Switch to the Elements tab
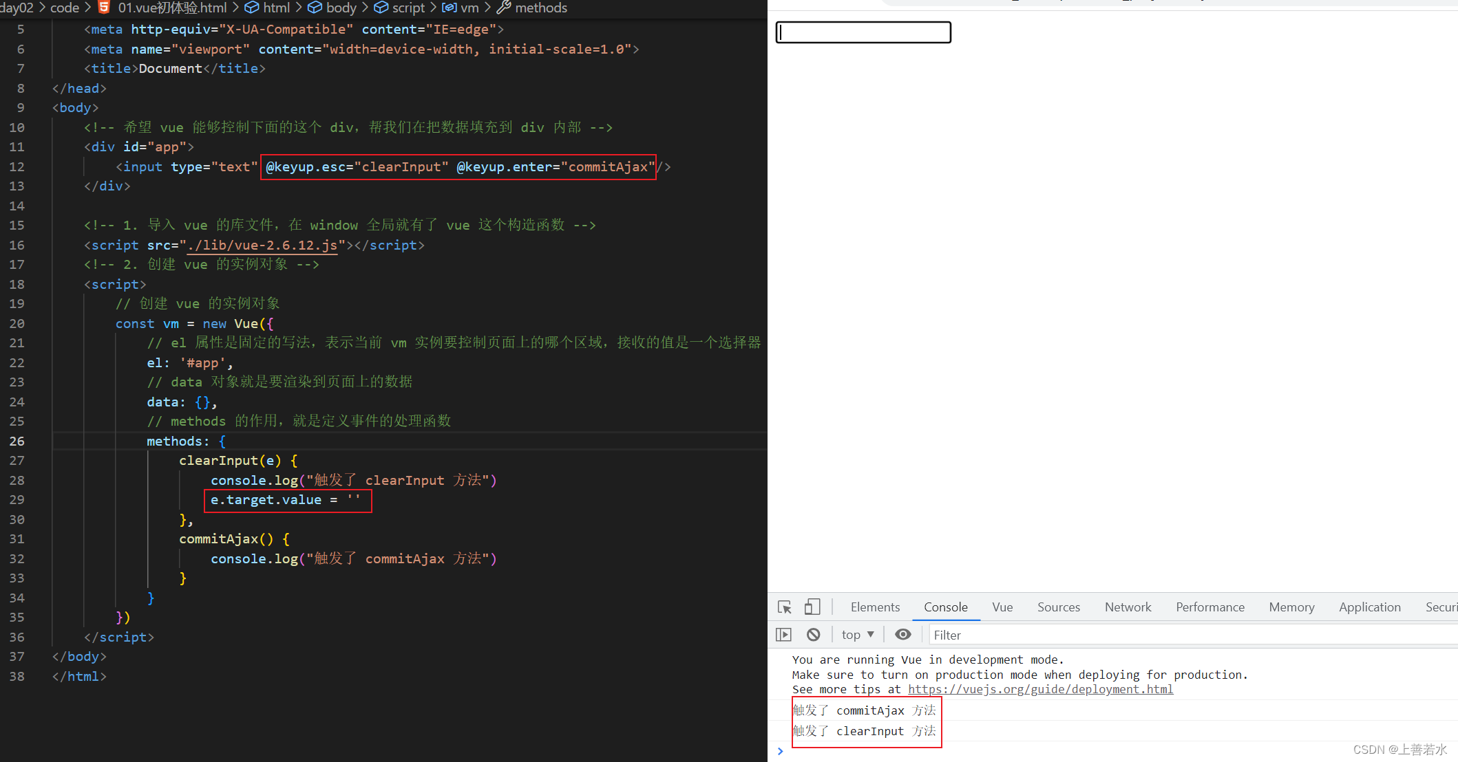The height and width of the screenshot is (762, 1458). pos(875,607)
